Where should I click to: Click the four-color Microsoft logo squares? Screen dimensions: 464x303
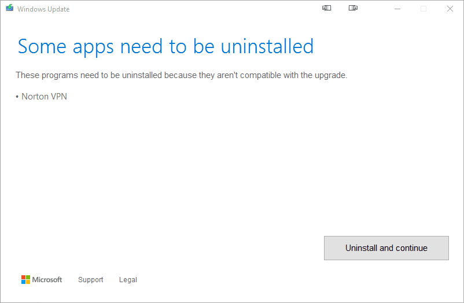point(25,280)
